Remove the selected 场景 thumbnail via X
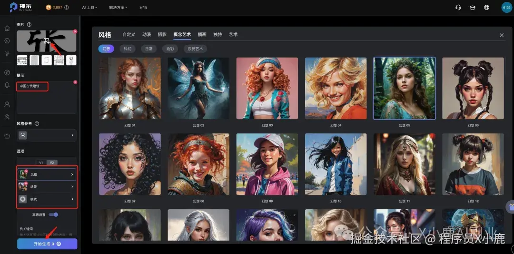Image resolution: width=514 pixels, height=254 pixels. tap(26, 183)
